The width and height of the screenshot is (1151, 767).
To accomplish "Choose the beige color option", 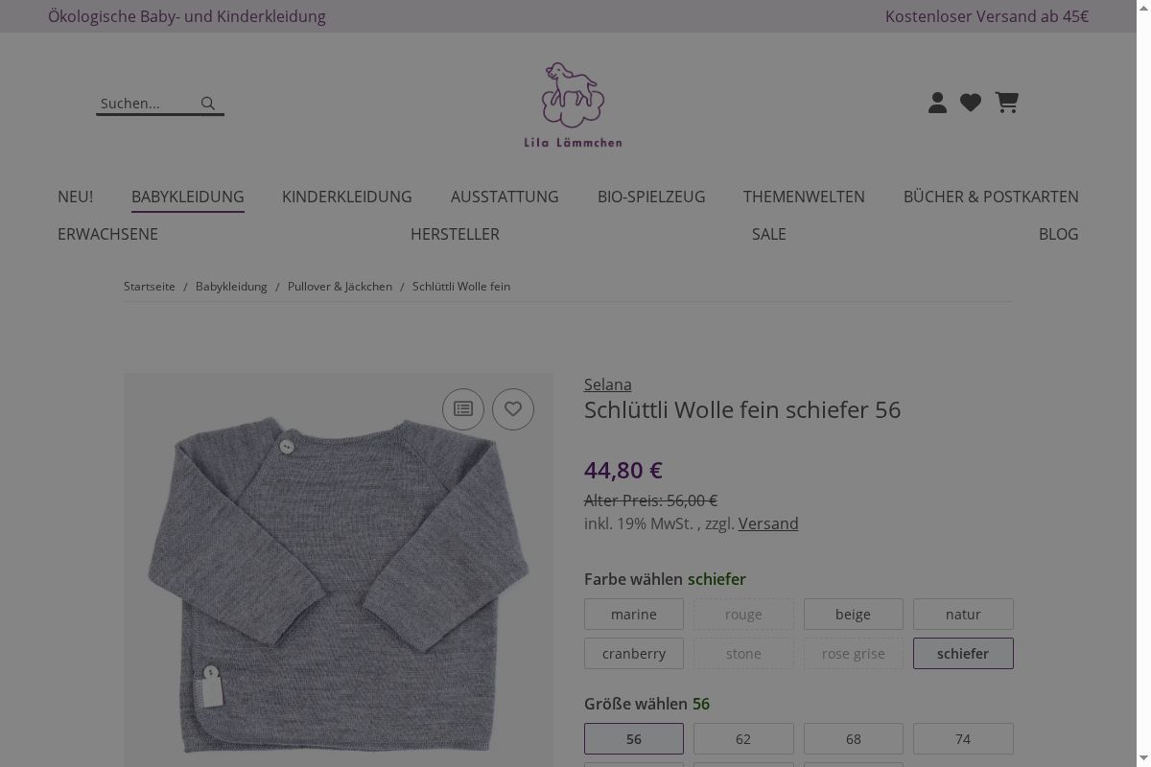I will pos(853,615).
